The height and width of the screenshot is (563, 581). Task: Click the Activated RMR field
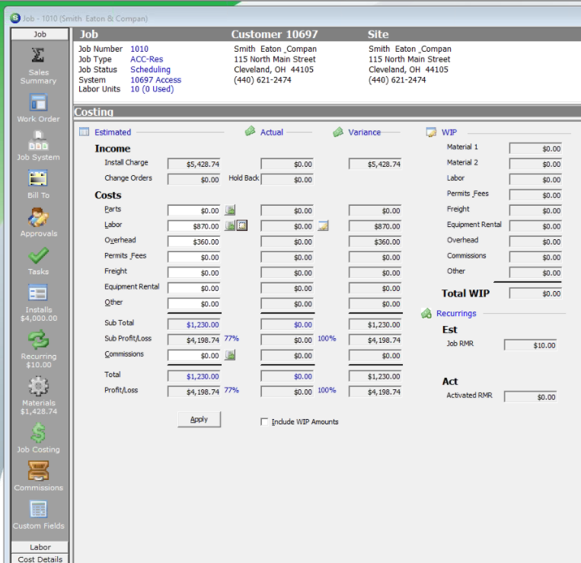tap(530, 397)
